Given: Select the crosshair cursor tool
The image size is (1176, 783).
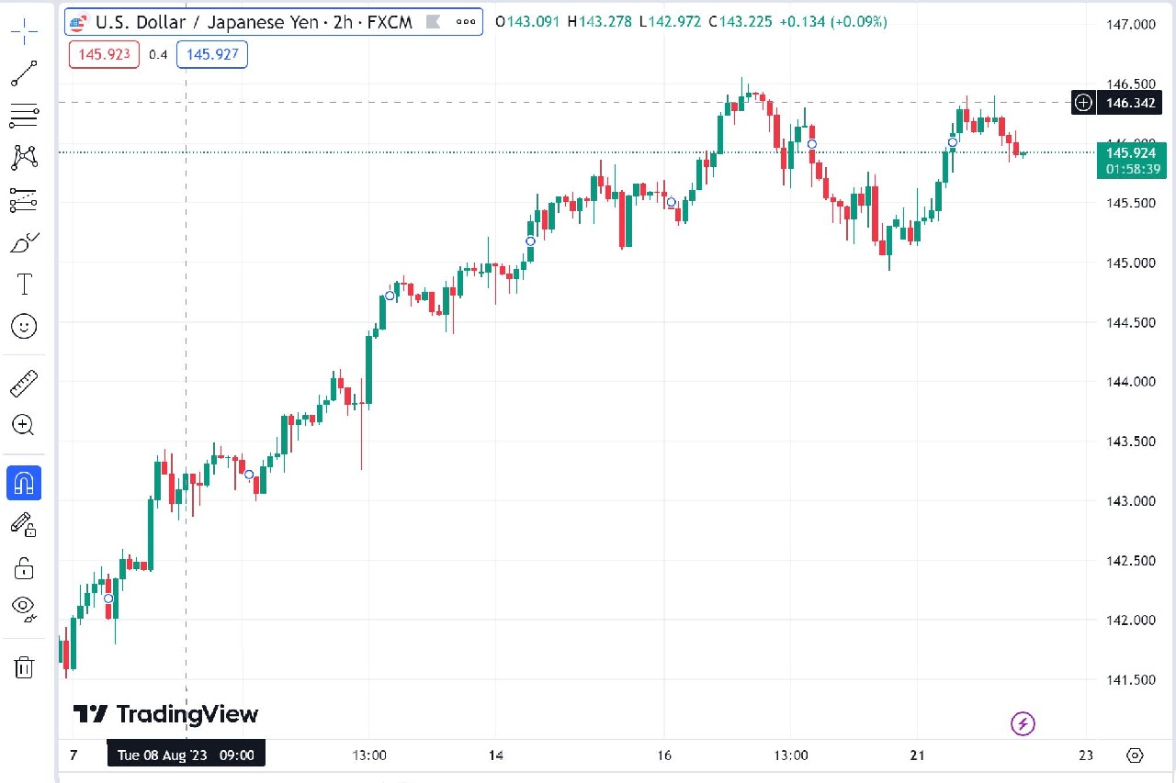Looking at the screenshot, I should 24,31.
